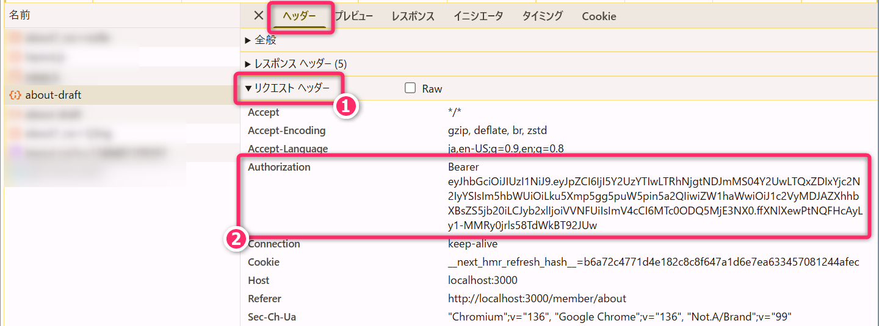879x326 pixels.
Task: Click the Host value localhost:3000
Action: (x=482, y=280)
